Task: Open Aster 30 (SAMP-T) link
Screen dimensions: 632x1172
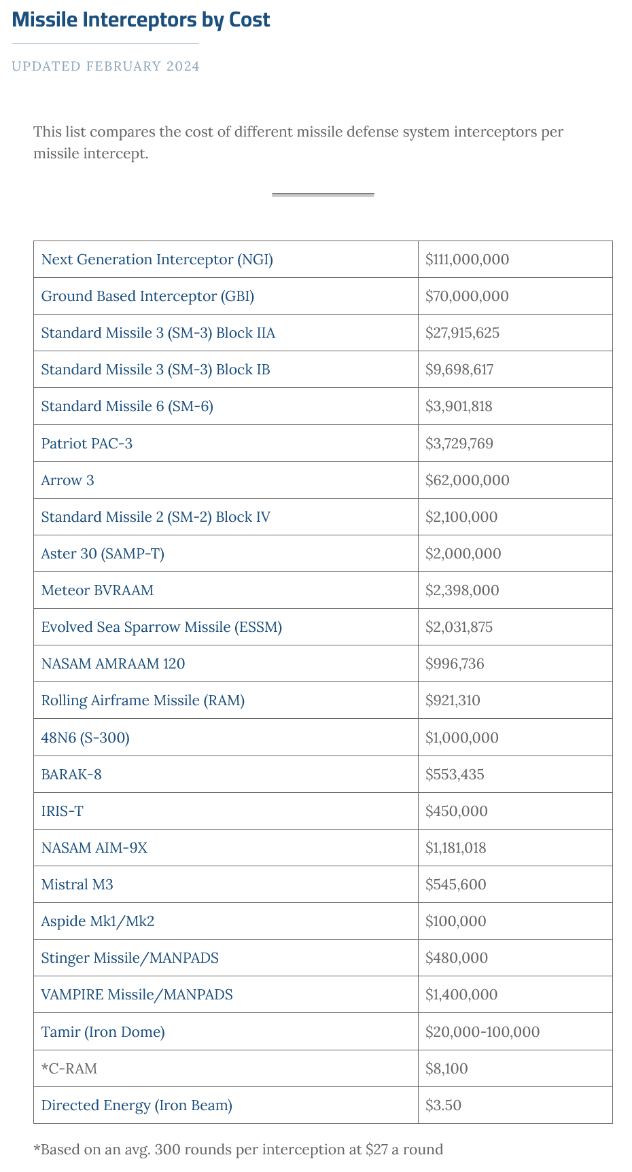Action: pos(103,554)
